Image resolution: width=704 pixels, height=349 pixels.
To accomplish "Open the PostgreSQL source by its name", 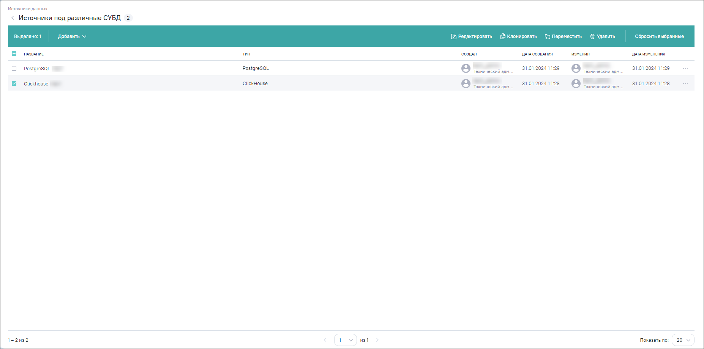I will (x=37, y=69).
